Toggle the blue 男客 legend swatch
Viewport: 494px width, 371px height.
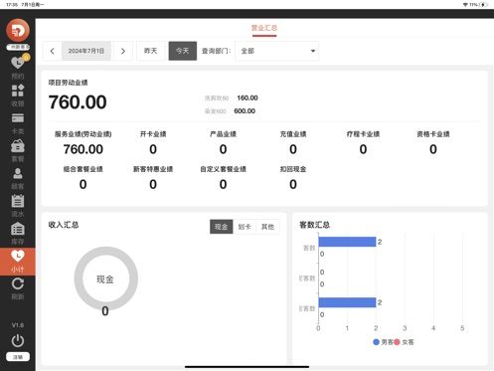[376, 342]
